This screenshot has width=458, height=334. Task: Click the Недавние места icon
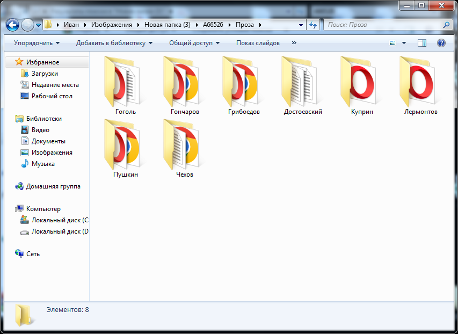point(25,84)
